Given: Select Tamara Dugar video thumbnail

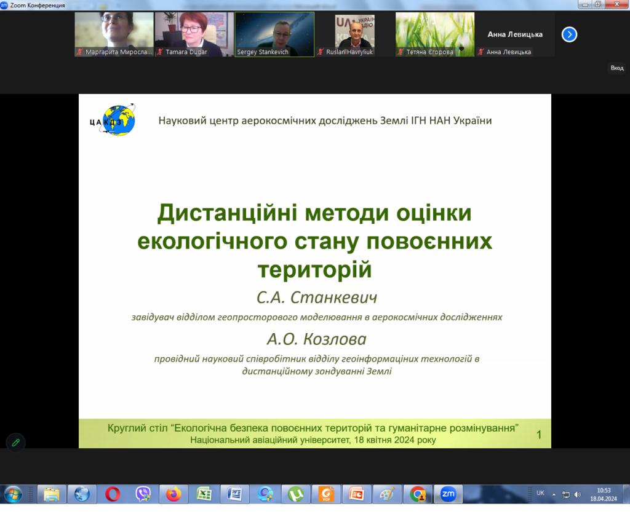Looking at the screenshot, I should click(194, 34).
